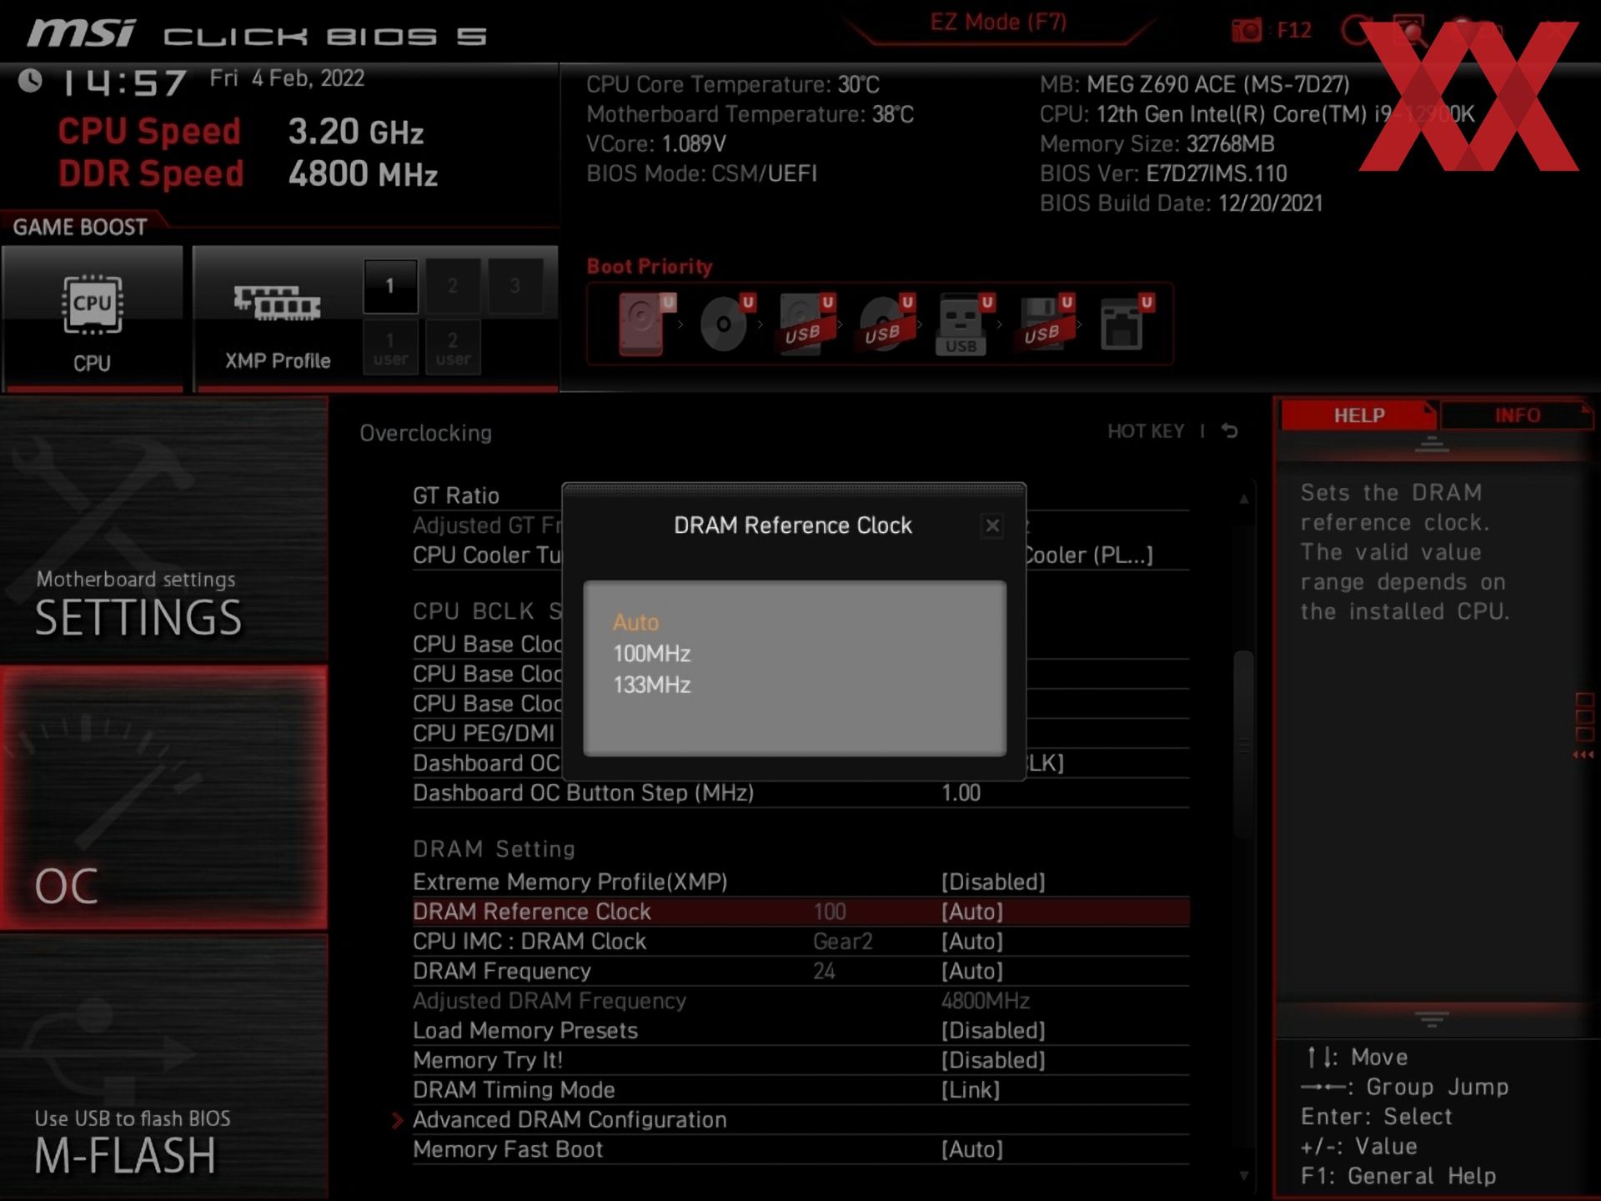The height and width of the screenshot is (1201, 1601).
Task: Open Extreme Memory Profile(XMP) [Disabled] value
Action: click(993, 882)
